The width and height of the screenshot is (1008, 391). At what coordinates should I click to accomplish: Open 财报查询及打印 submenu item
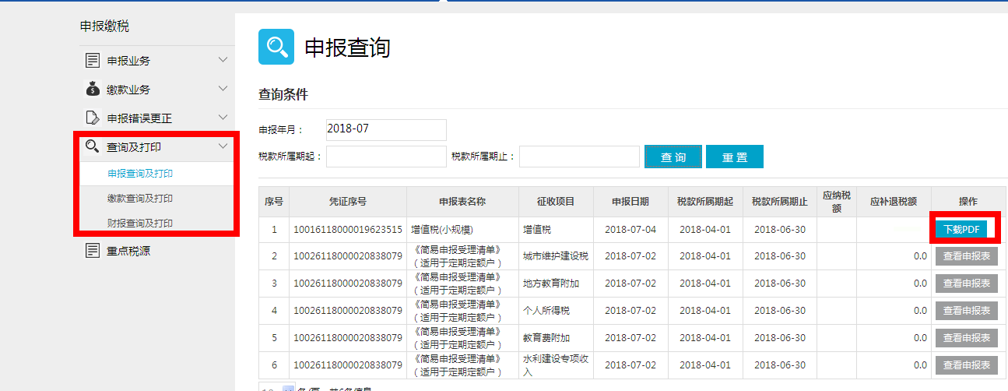point(140,224)
